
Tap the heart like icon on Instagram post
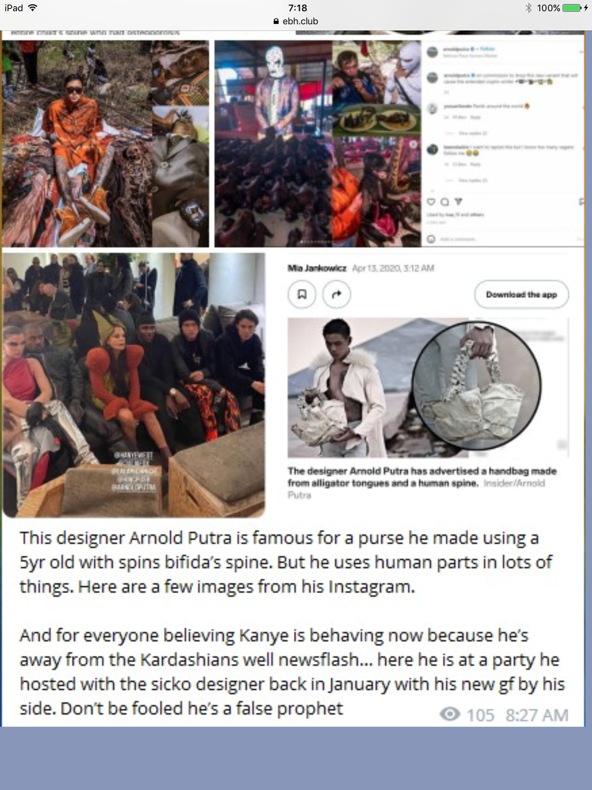click(x=431, y=202)
